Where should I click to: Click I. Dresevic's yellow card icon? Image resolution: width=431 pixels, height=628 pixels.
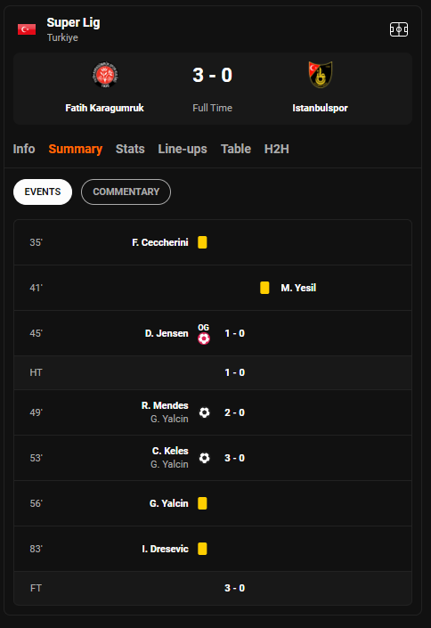pos(202,549)
